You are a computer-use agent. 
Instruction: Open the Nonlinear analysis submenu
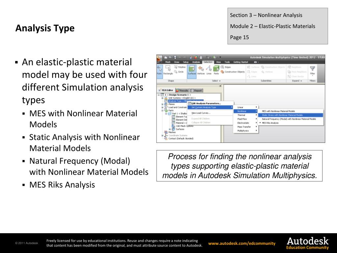coord(246,111)
